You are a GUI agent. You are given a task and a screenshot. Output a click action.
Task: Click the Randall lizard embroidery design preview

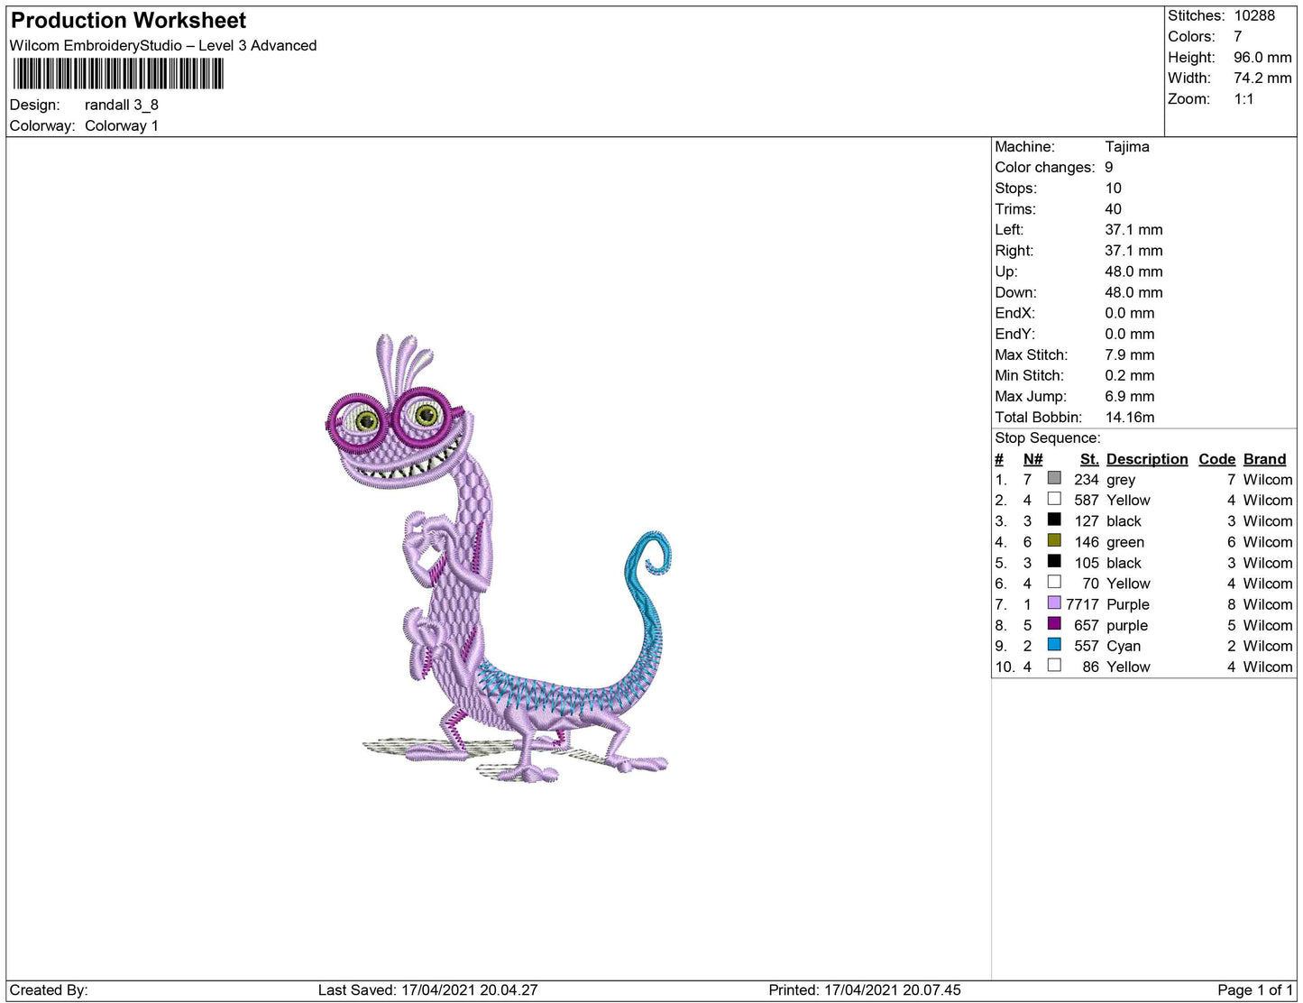[499, 558]
